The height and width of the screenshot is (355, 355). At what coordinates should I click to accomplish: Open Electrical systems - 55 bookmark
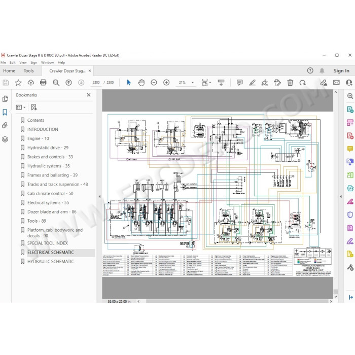[48, 203]
